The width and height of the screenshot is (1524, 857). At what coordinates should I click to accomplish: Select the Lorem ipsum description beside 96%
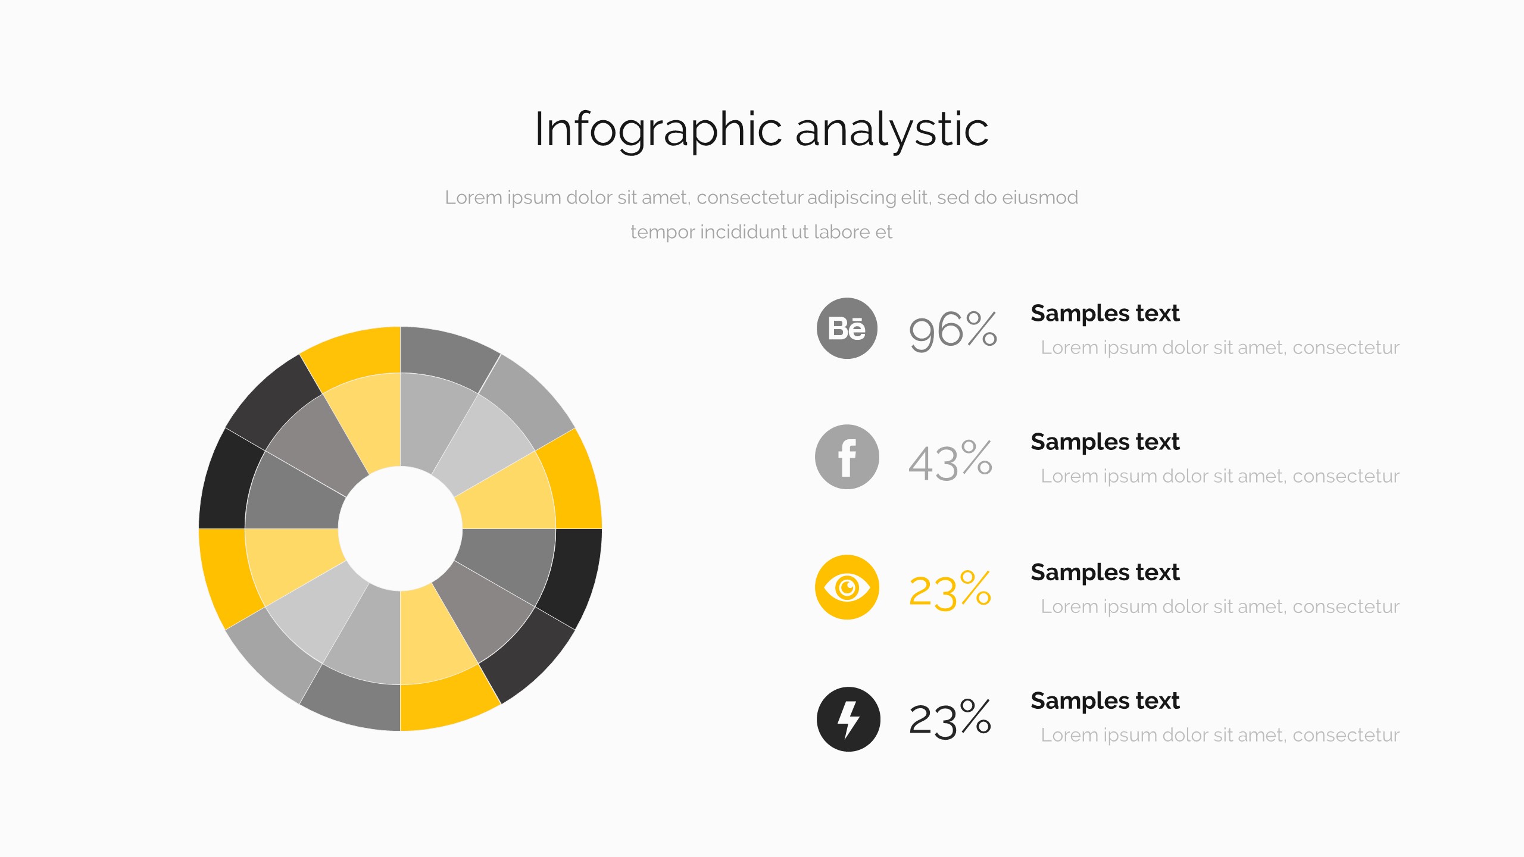(x=1220, y=348)
